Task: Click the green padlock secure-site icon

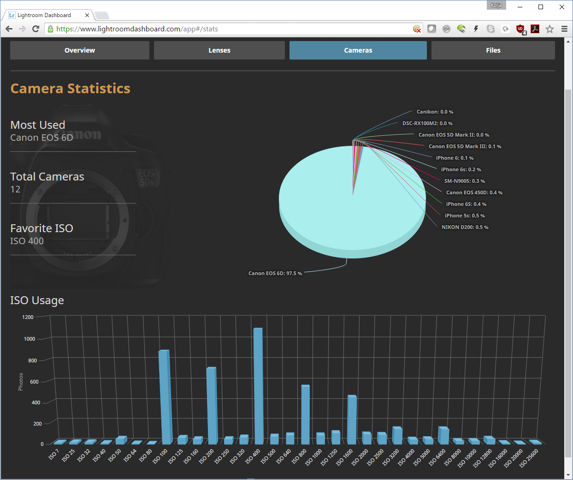Action: click(51, 29)
